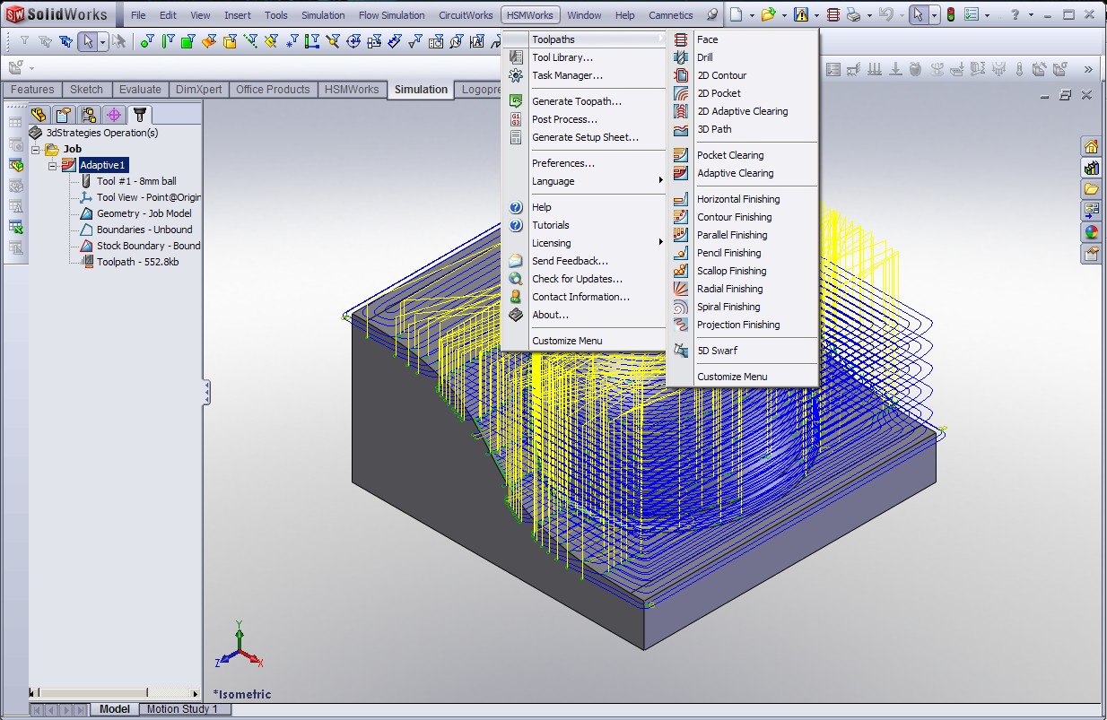The image size is (1107, 720).
Task: Click the Spiral Finishing icon
Action: (x=681, y=307)
